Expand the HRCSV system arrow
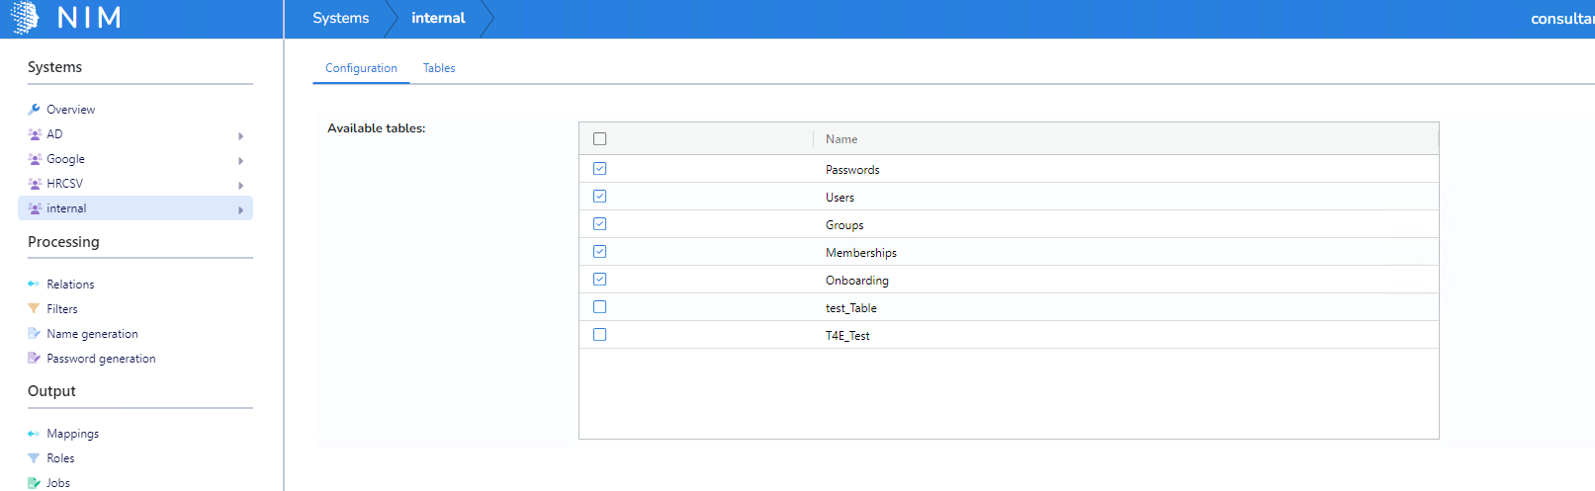The width and height of the screenshot is (1595, 491). tap(240, 185)
